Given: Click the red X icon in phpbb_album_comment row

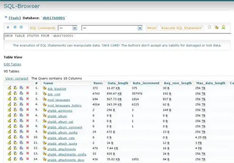Looking at the screenshot, I should tap(27, 126).
